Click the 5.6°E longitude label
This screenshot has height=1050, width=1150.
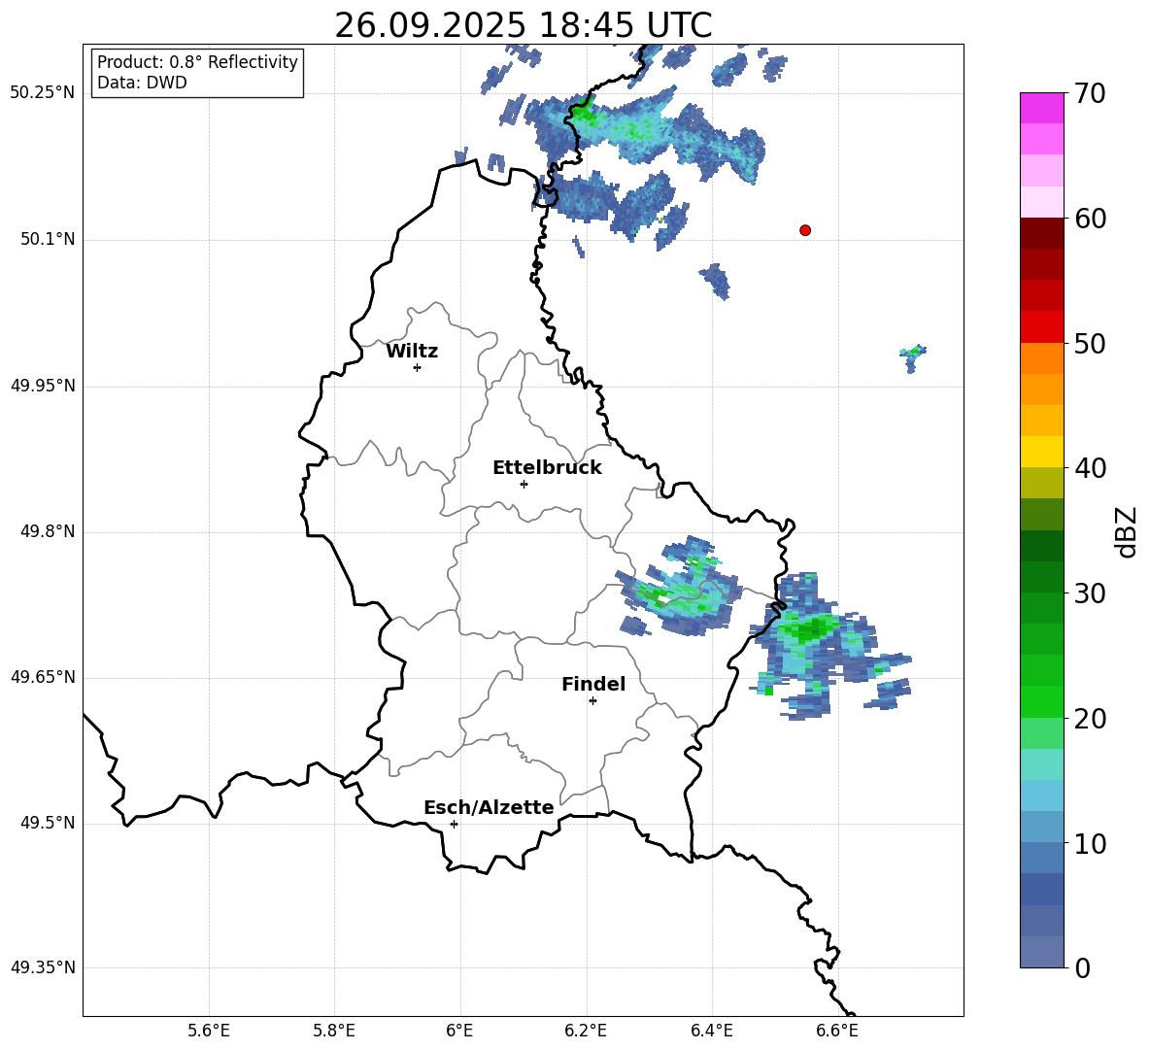pos(209,1032)
